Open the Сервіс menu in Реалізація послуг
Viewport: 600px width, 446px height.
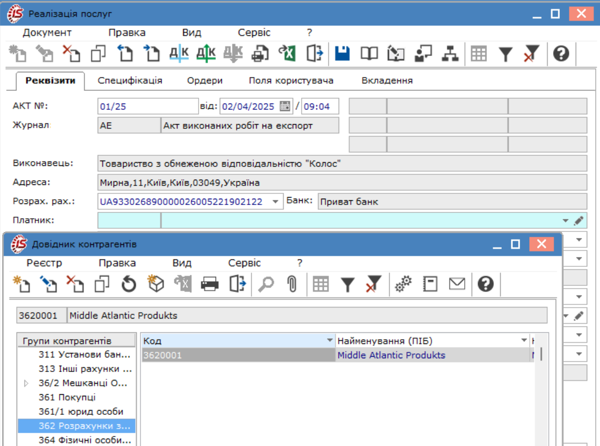(254, 33)
